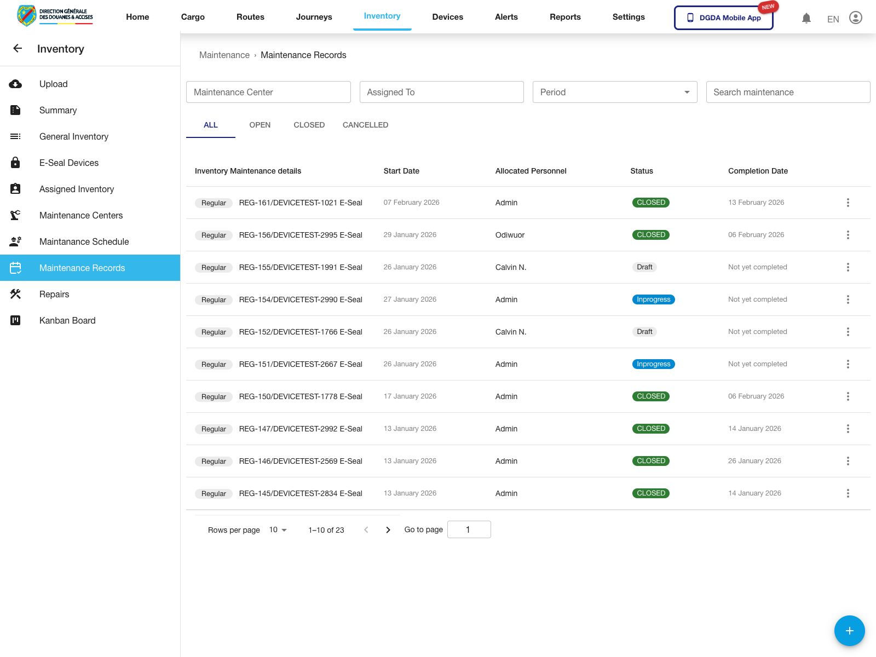Select the E-Seal Devices lock icon
The height and width of the screenshot is (657, 876).
click(x=15, y=163)
